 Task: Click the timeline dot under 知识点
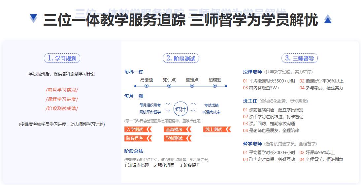coord(169,86)
